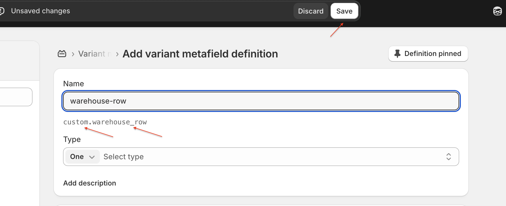Image resolution: width=506 pixels, height=206 pixels.
Task: Click the Add description link
Action: [x=89, y=183]
